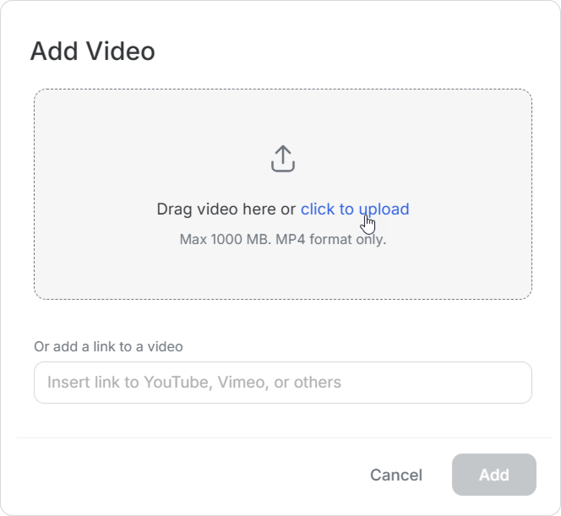Click the word "upload" in blue text

coord(384,209)
